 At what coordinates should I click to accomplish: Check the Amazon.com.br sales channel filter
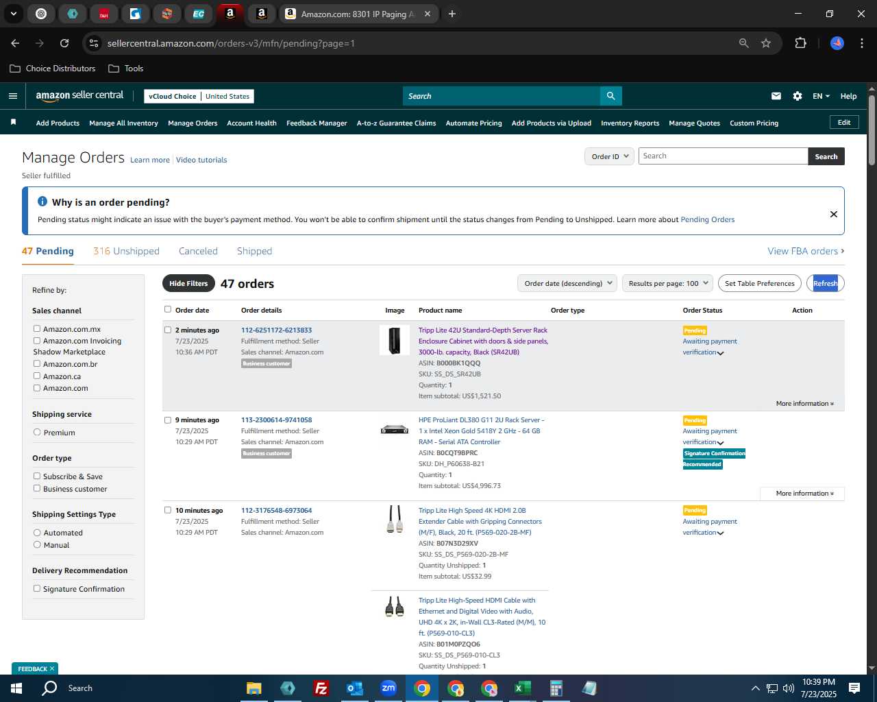(37, 363)
